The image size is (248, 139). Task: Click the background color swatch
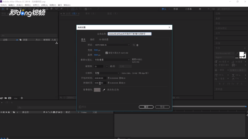97,90
